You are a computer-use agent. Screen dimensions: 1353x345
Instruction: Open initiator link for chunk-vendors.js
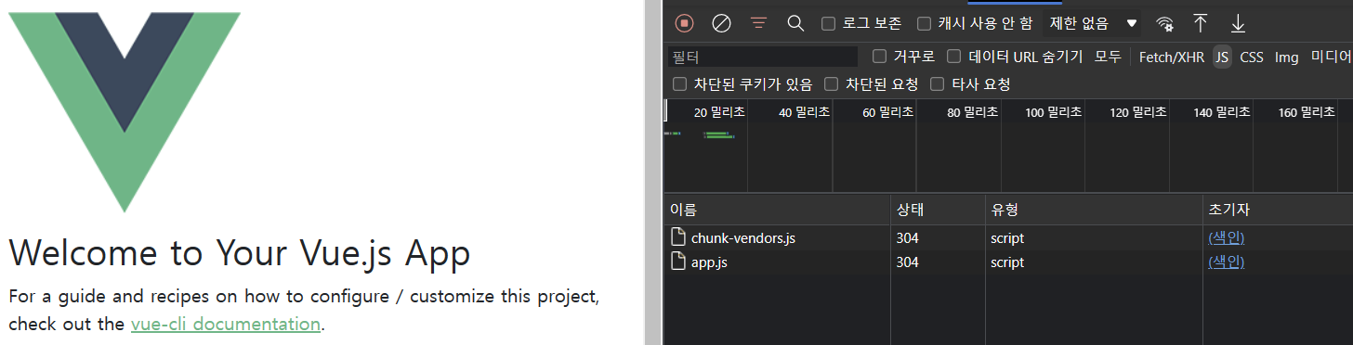[x=1226, y=237]
